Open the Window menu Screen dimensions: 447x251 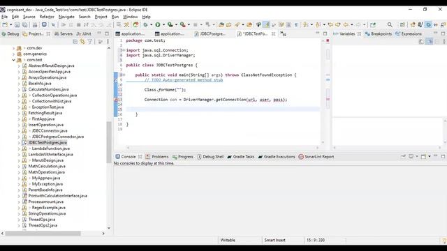[x=131, y=17]
